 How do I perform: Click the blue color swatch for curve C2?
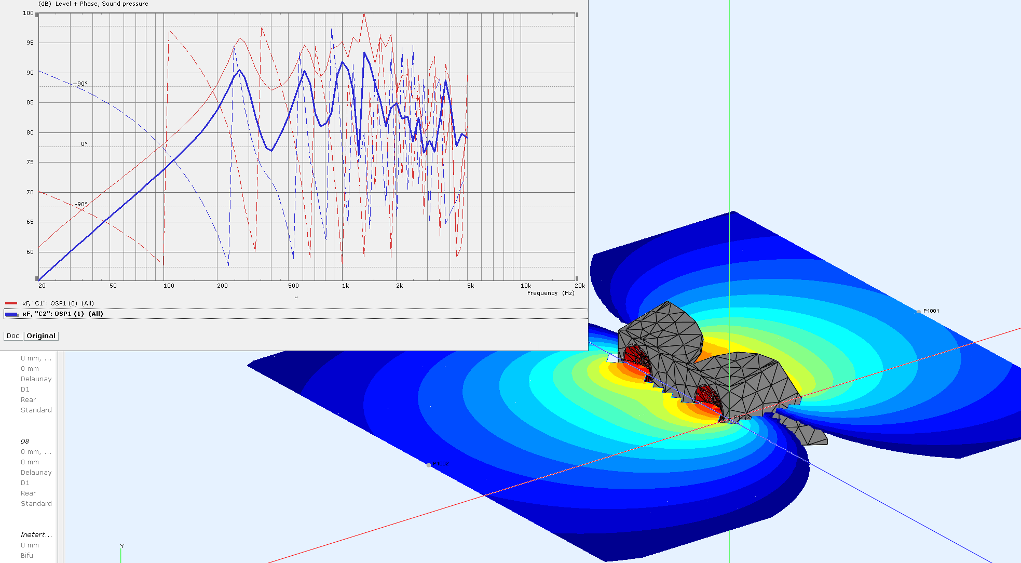11,314
